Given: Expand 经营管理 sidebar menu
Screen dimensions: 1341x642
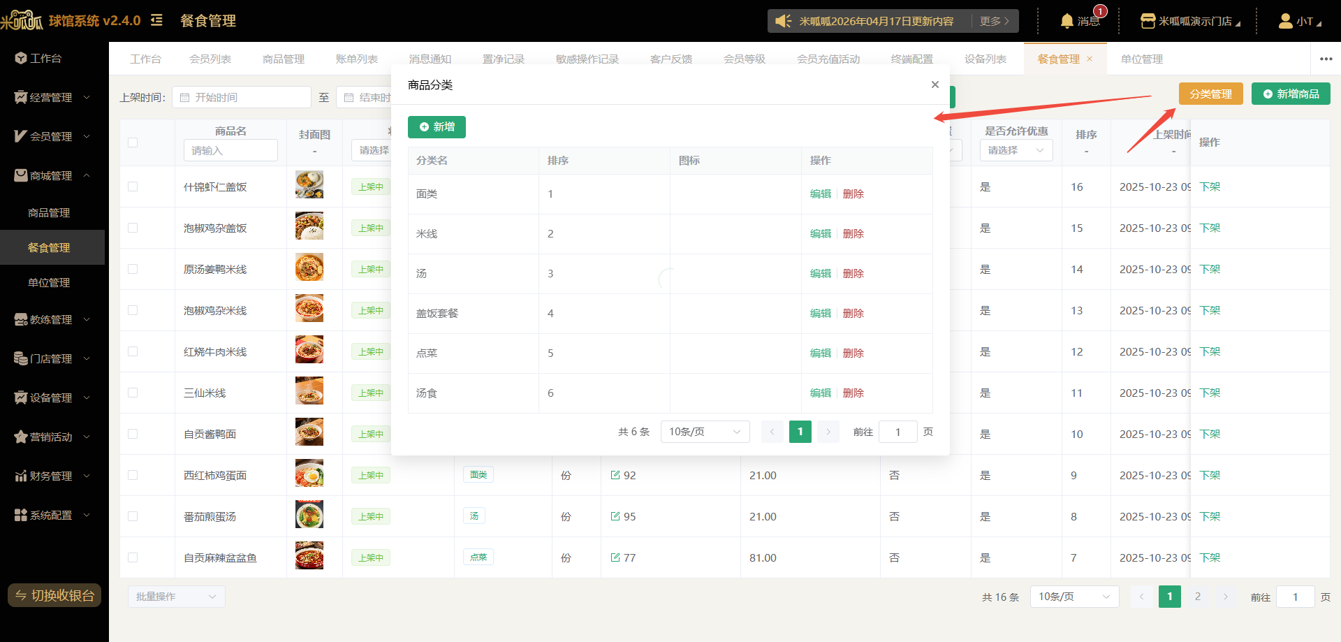Looking at the screenshot, I should (52, 97).
